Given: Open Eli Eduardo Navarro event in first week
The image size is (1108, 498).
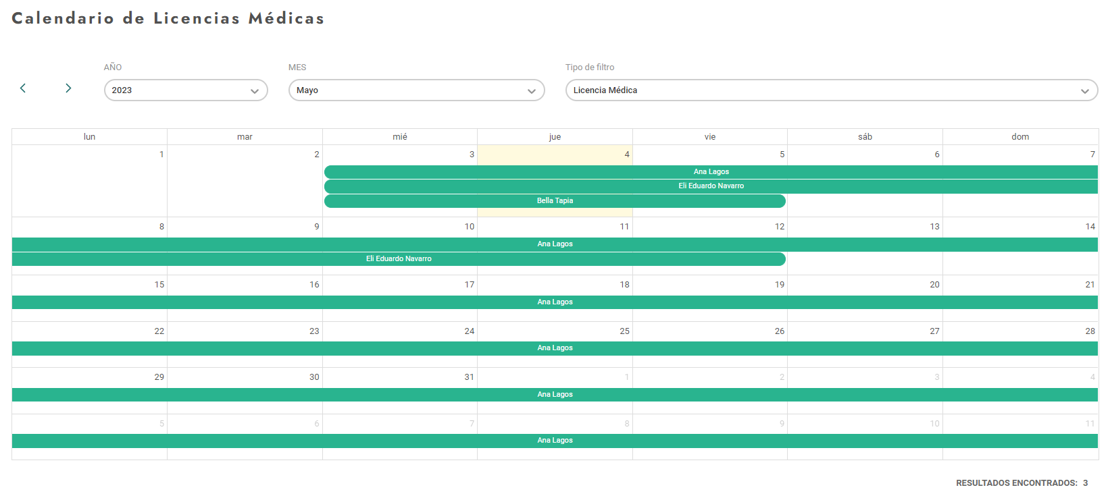Looking at the screenshot, I should (711, 186).
